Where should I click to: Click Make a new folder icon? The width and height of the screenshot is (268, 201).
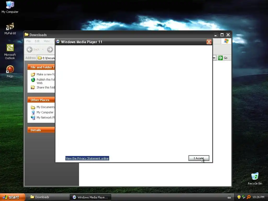pyautogui.click(x=33, y=75)
